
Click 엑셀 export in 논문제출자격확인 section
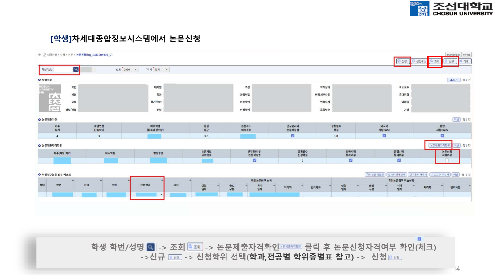[x=456, y=146]
